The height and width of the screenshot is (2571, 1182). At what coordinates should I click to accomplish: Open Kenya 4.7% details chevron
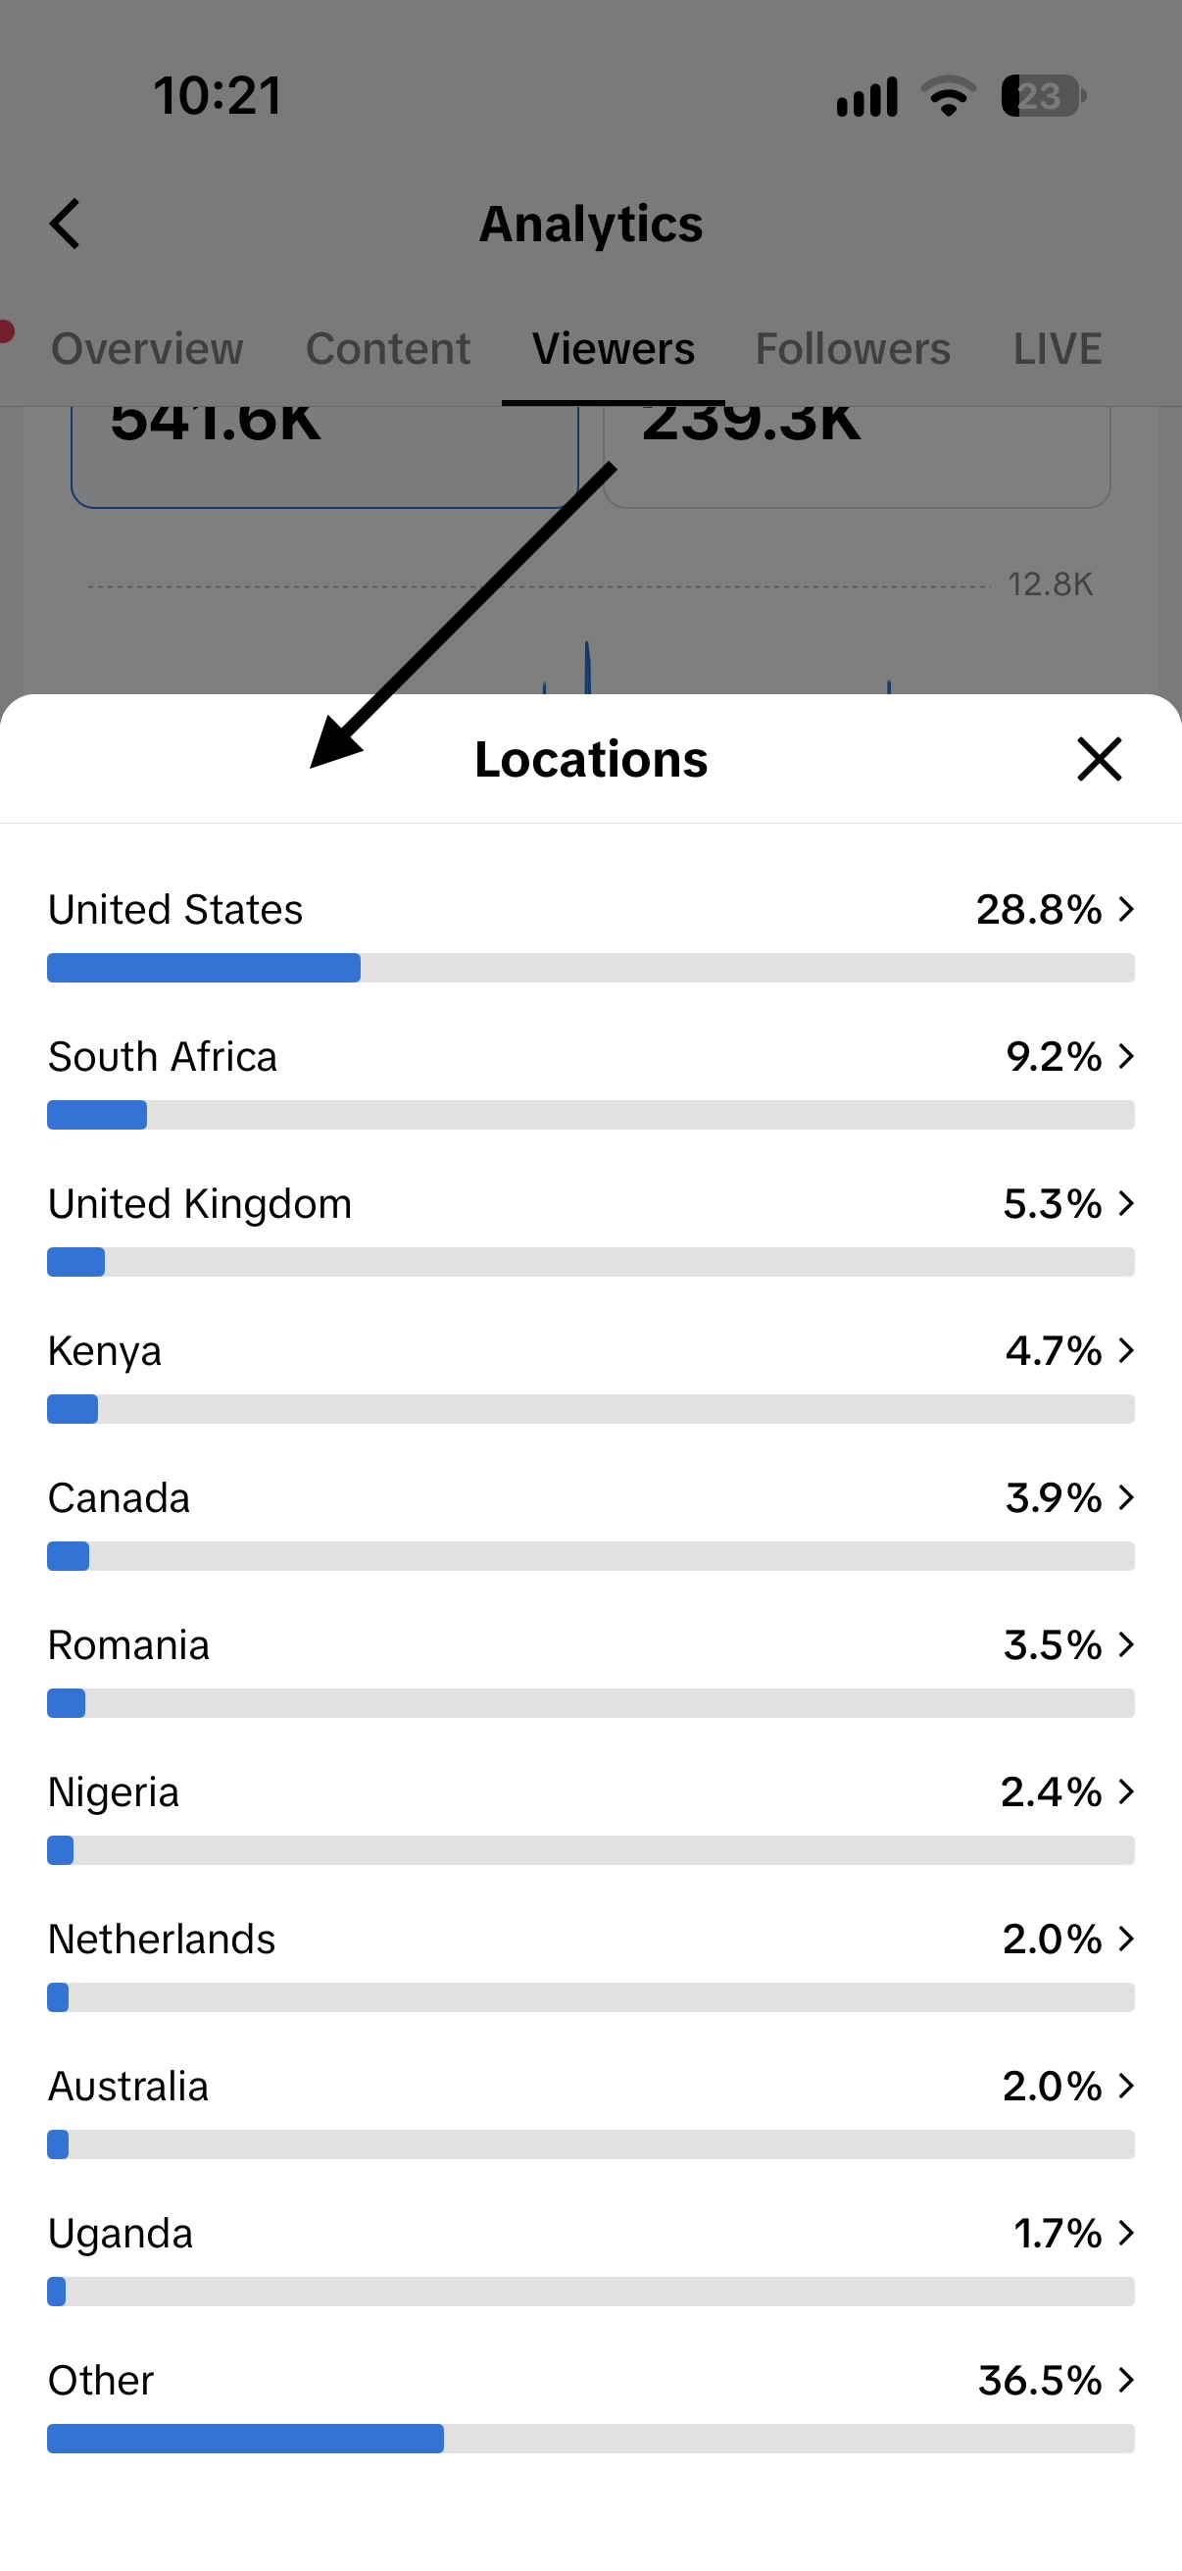tap(1126, 1350)
